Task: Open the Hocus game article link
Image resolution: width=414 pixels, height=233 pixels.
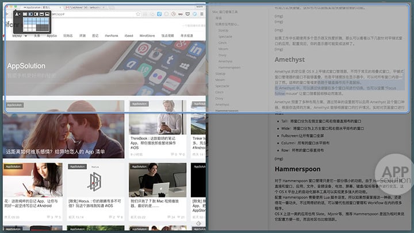Action: tap(94, 203)
